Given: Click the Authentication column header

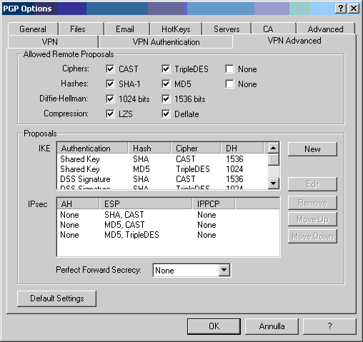Looking at the screenshot, I should pyautogui.click(x=92, y=149).
